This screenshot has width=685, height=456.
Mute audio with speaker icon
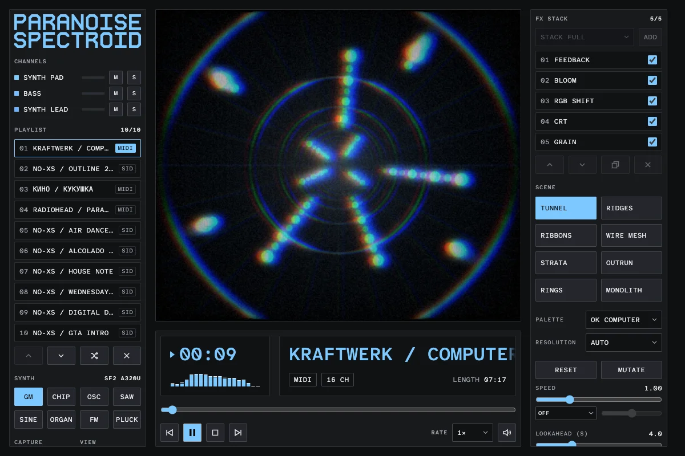pyautogui.click(x=507, y=433)
